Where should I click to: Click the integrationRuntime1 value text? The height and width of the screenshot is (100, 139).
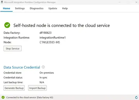coord(53,38)
